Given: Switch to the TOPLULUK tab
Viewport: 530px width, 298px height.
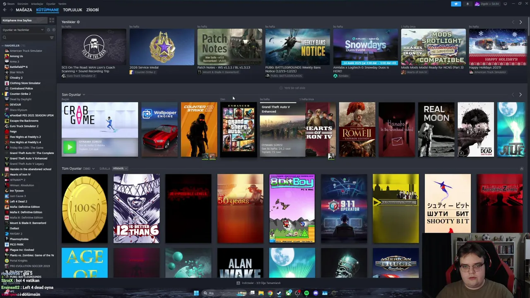Looking at the screenshot, I should 72,10.
